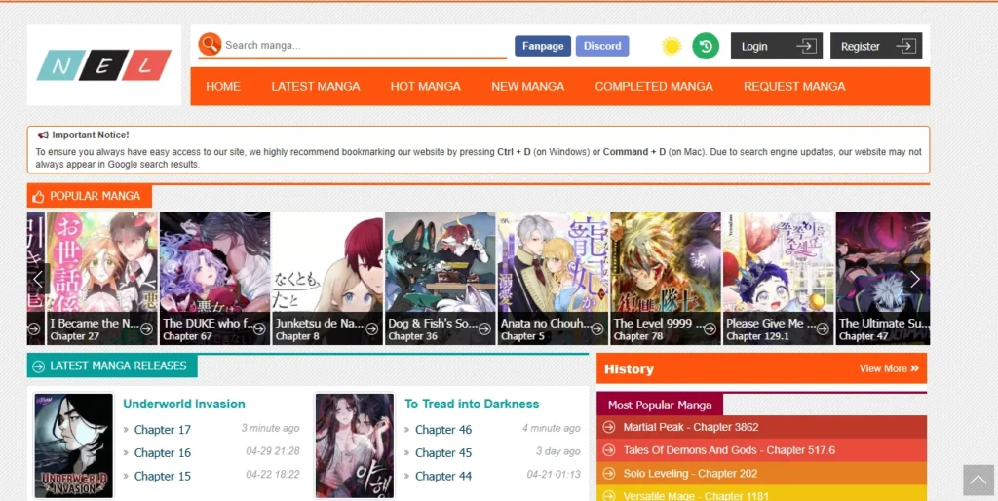Screen dimensions: 998x501
Task: Open Underworld Invasion Chapter 15
Action: pyautogui.click(x=163, y=477)
